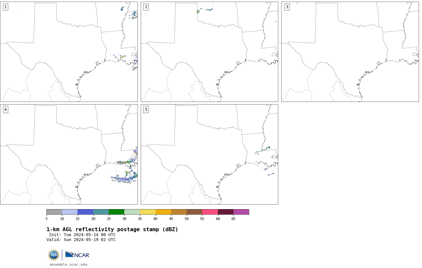Click the brown 50-55 dBZ swatch
Screen dimensions: 422x268
(x=195, y=212)
